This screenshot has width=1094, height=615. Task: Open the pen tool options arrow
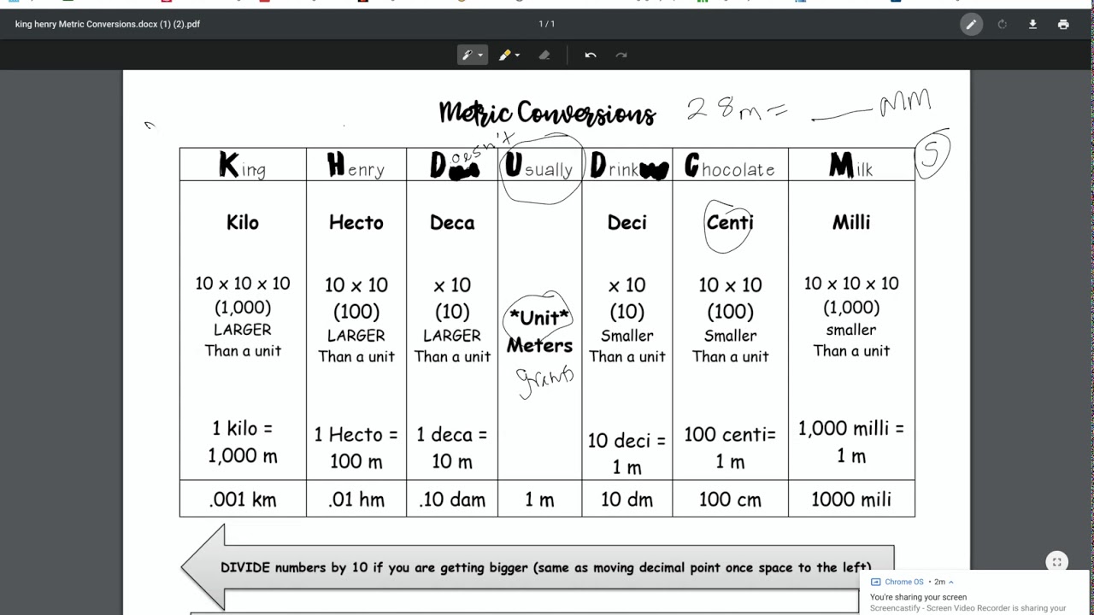pos(480,56)
